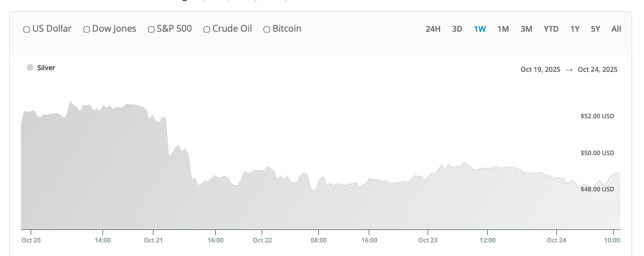Select the 3D time range
This screenshot has width=644, height=256.
pos(457,29)
